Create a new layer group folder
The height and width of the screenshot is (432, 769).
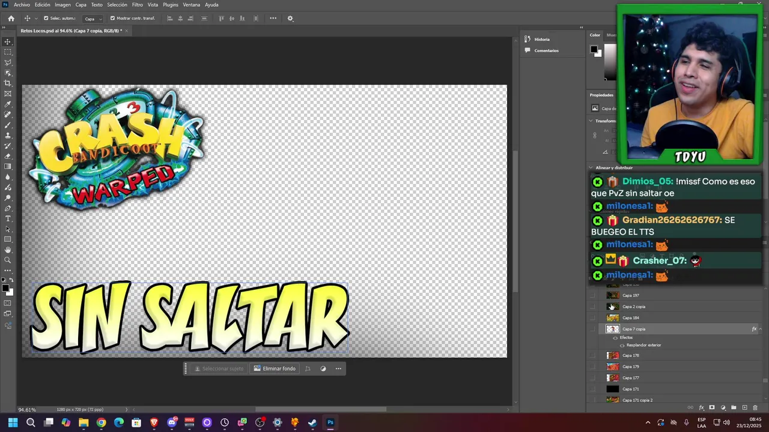tap(734, 407)
